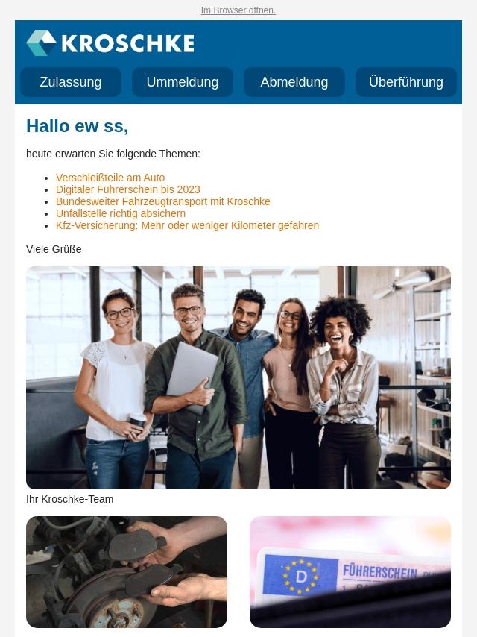Open the Zulassung navigation button
Image resolution: width=477 pixels, height=637 pixels.
[71, 82]
